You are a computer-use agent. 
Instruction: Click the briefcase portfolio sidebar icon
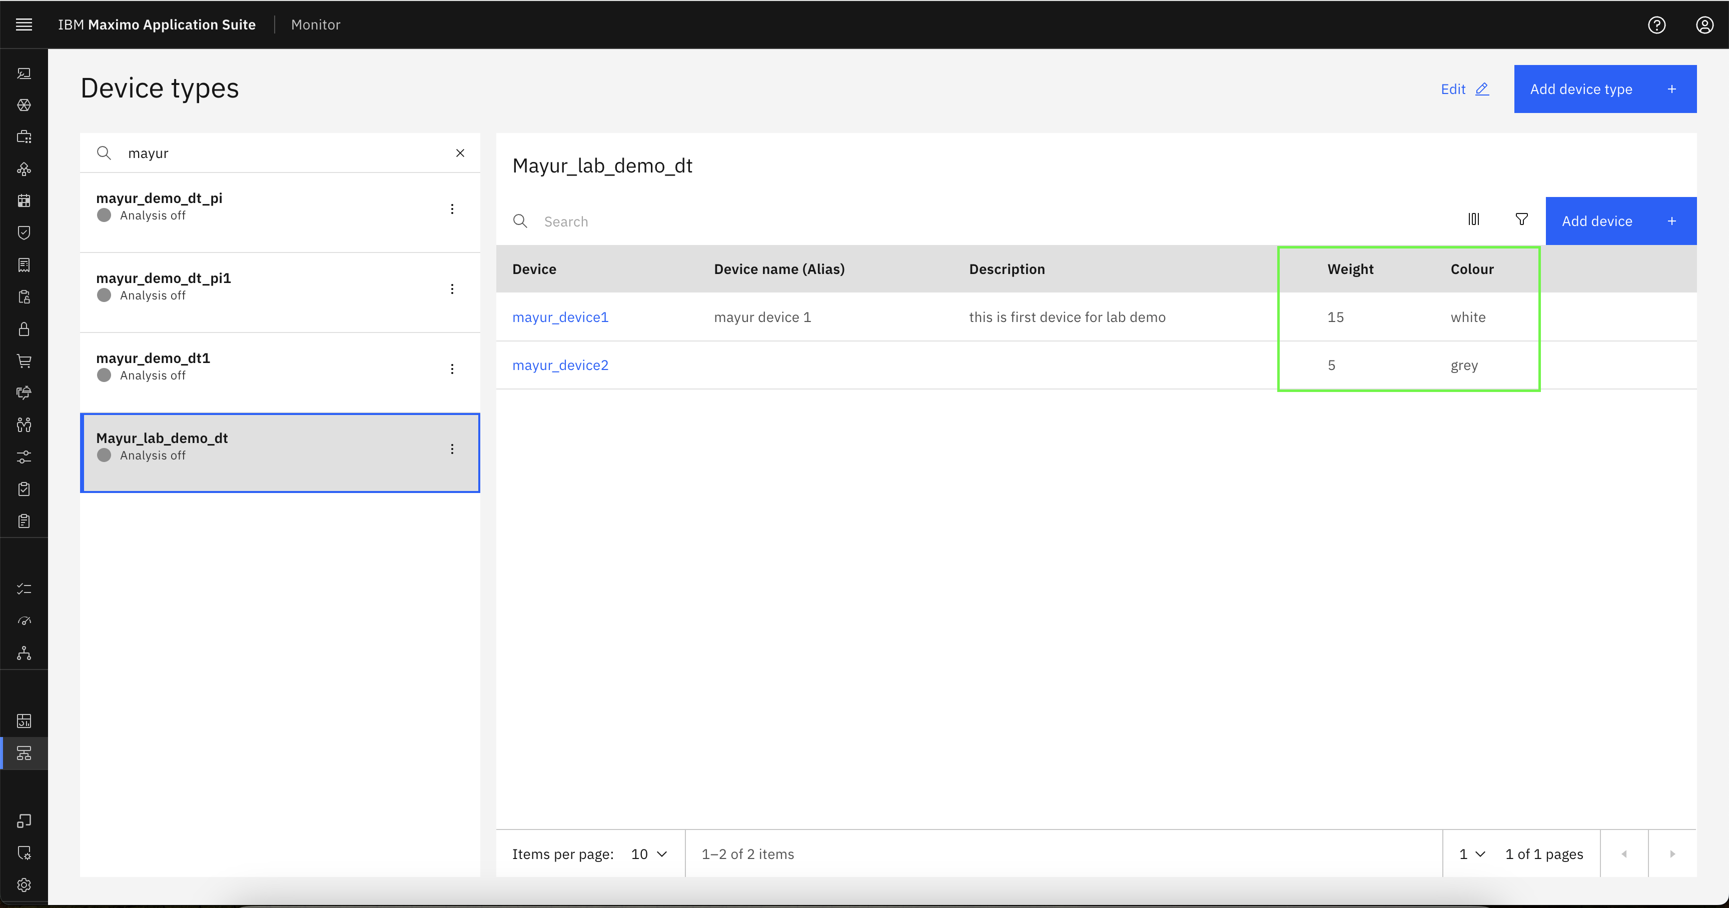(x=24, y=137)
